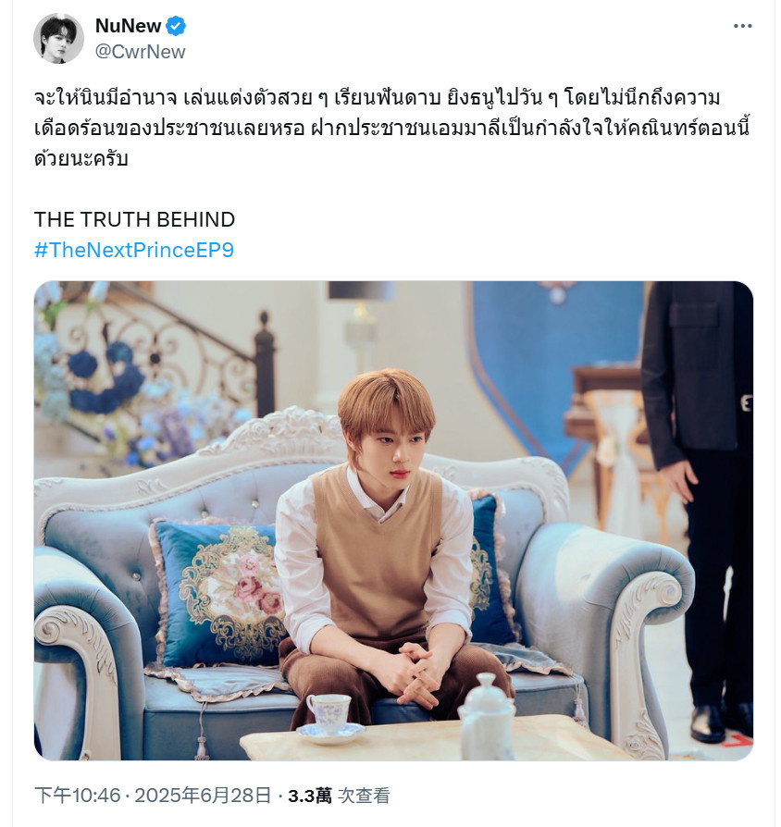The image size is (781, 827).
Task: Click the 2025年6月28日 post date
Action: (x=204, y=796)
